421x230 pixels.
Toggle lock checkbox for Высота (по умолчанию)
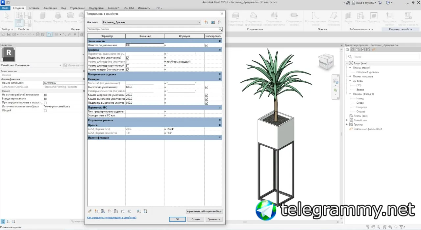(207, 87)
